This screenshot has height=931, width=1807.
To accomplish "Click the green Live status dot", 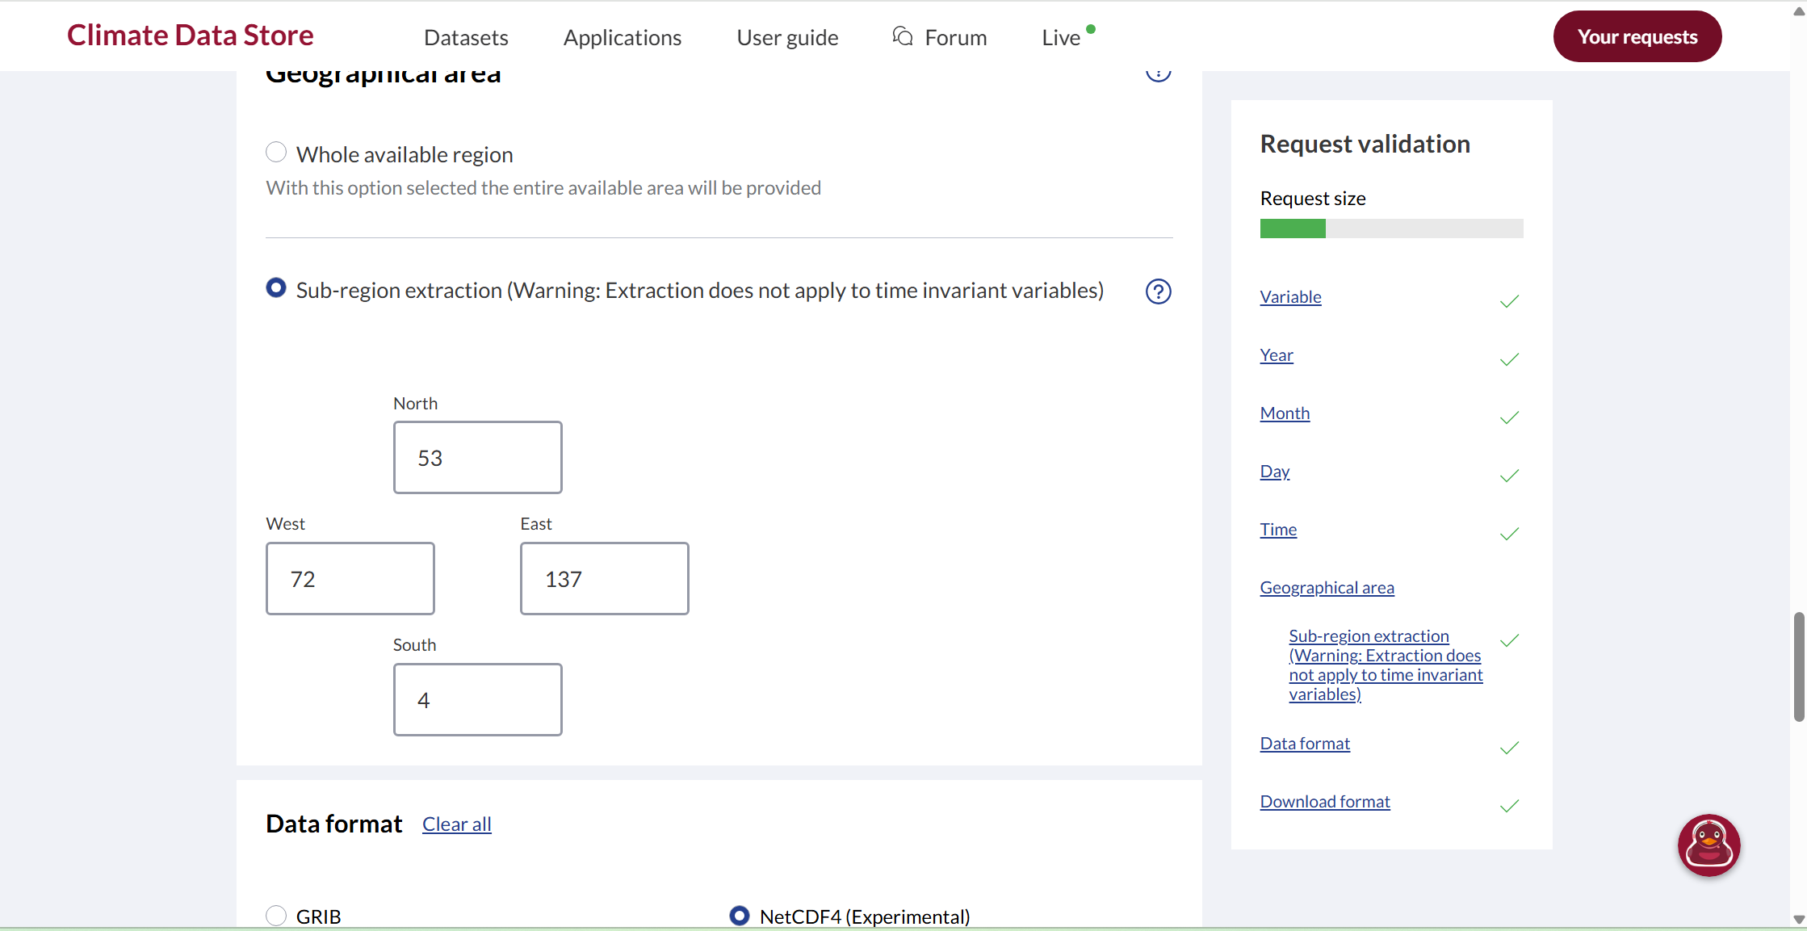I will pos(1091,29).
